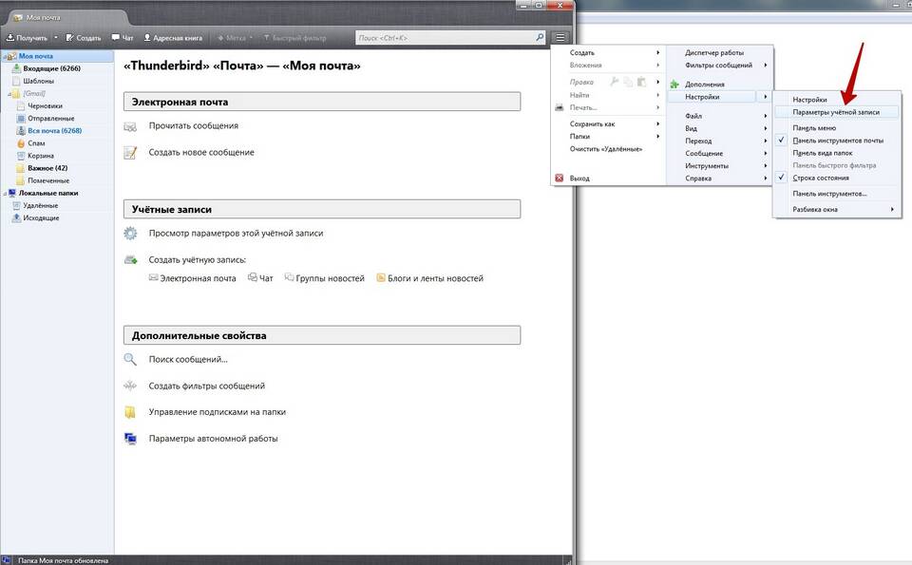Select the Помеченные folder
The width and height of the screenshot is (912, 565).
(x=48, y=180)
